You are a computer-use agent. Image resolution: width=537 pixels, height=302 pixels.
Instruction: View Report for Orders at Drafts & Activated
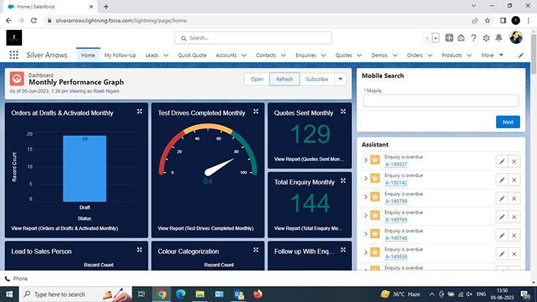64,228
